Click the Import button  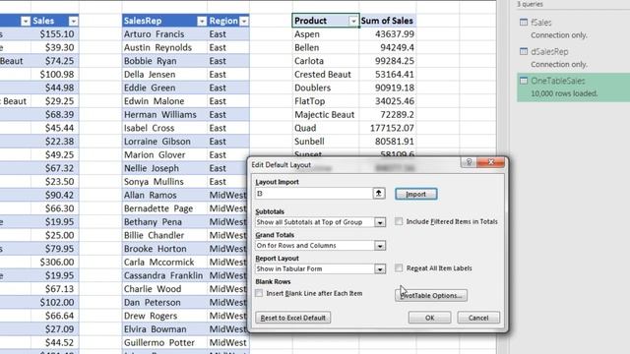pyautogui.click(x=415, y=195)
